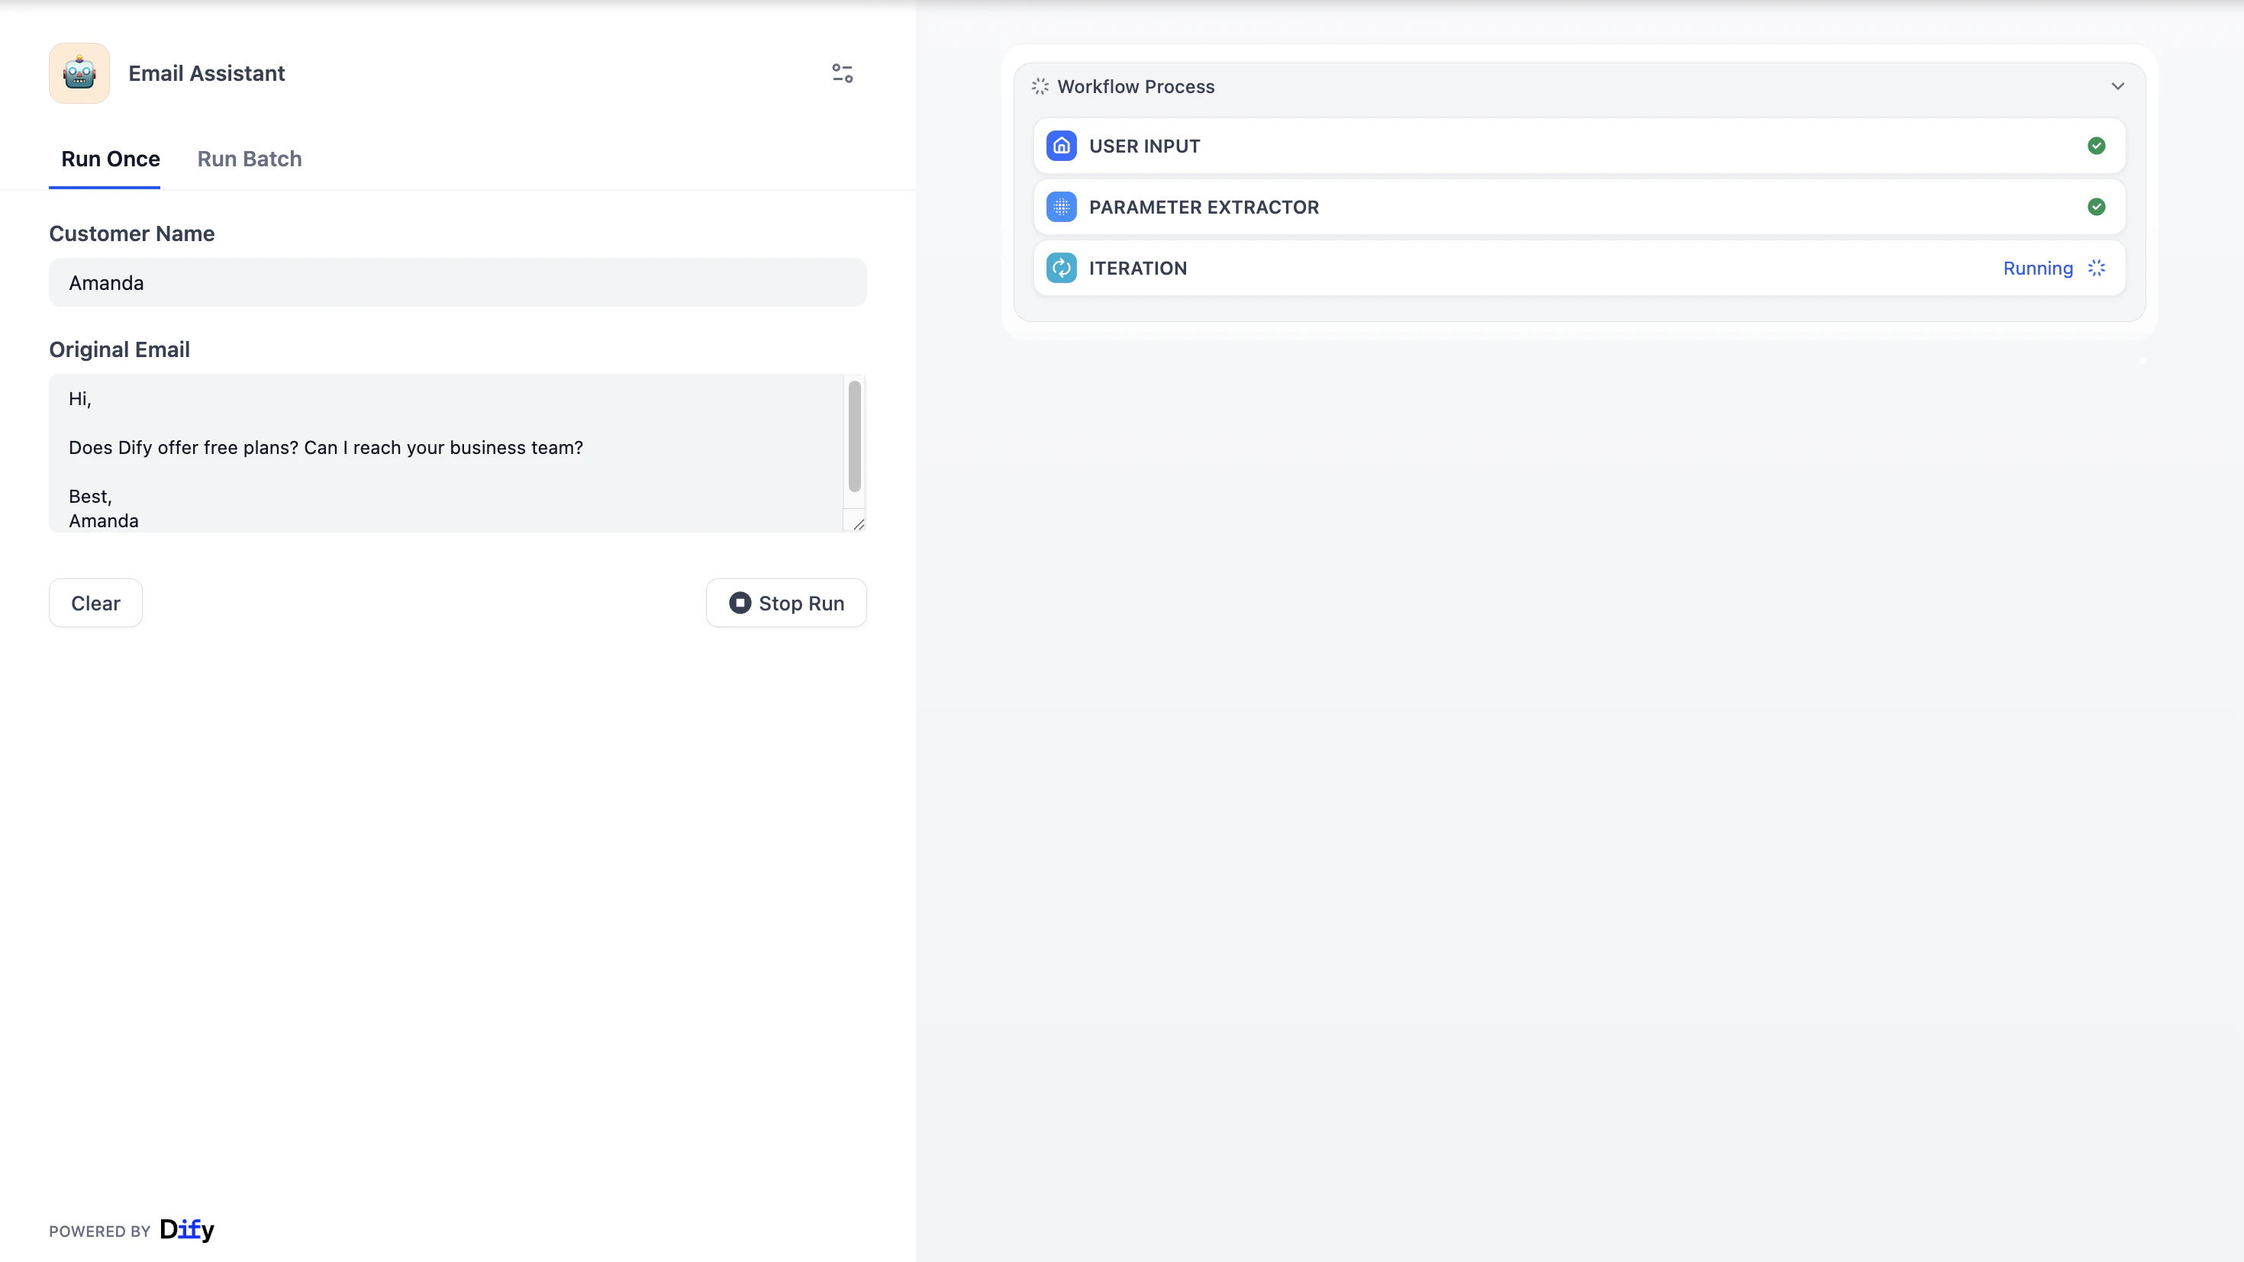Click the stop square icon inside Stop Run
Screen dimensions: 2244x1262
tap(740, 602)
